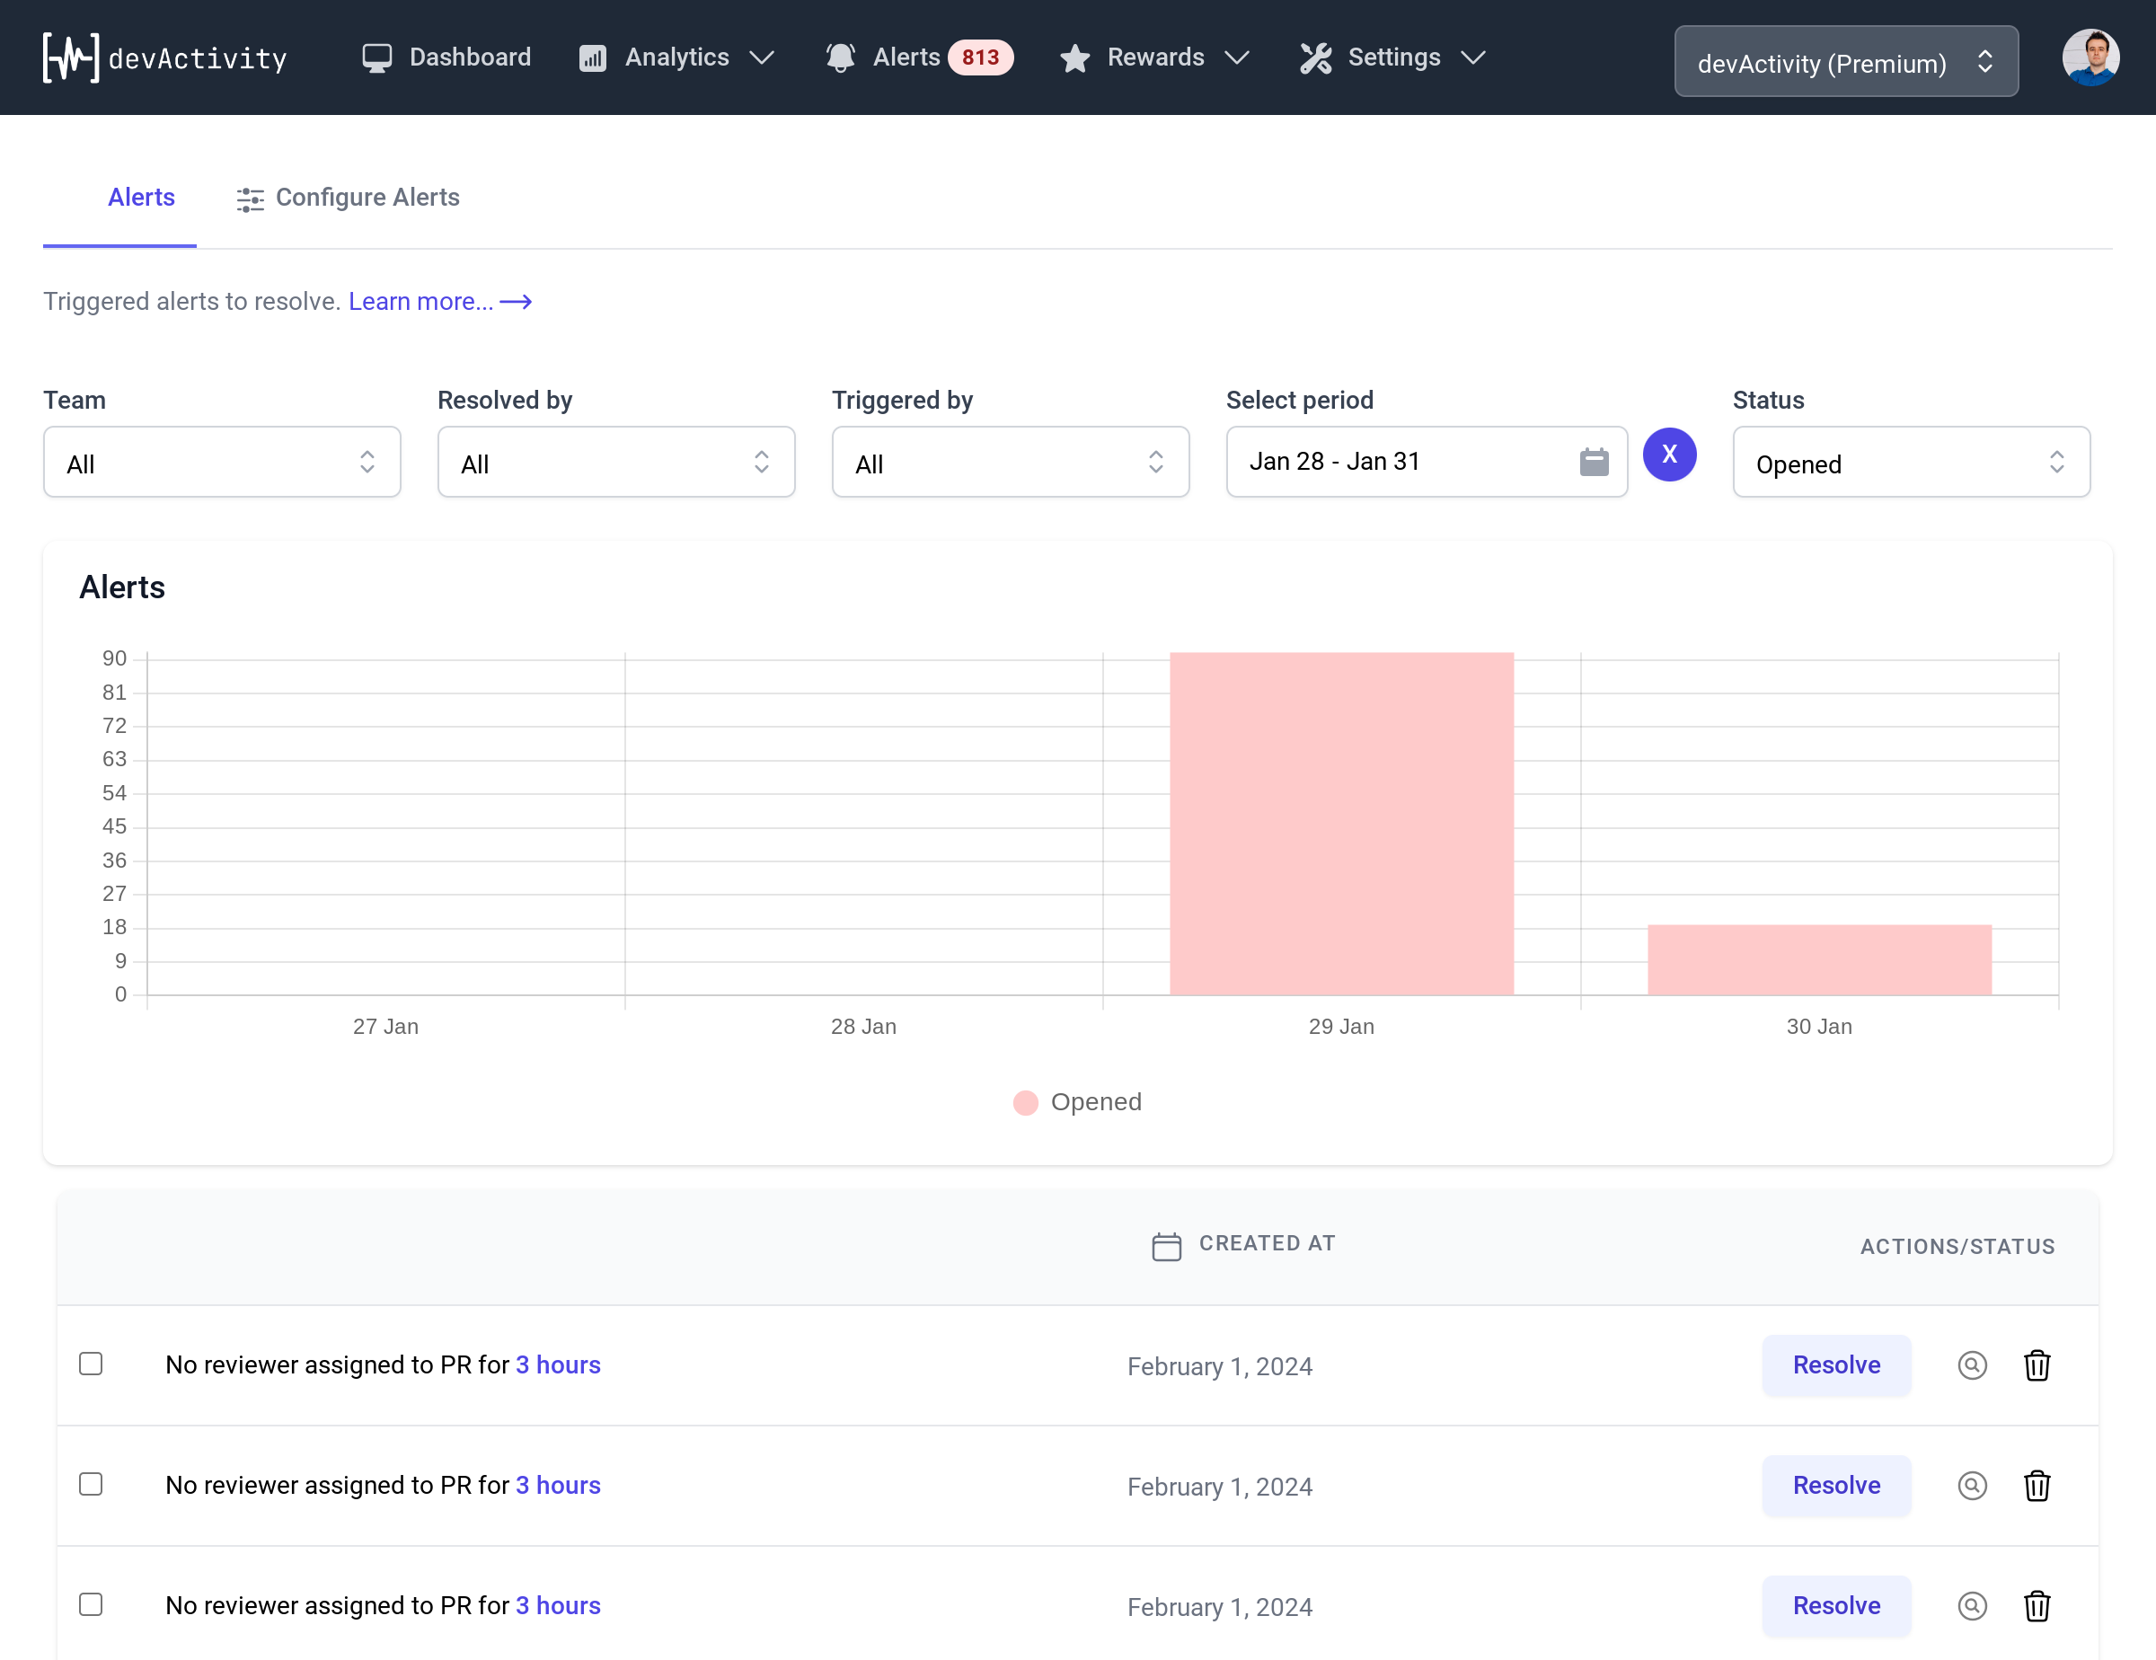Click the Rewards star icon
The width and height of the screenshot is (2156, 1660).
click(1075, 58)
